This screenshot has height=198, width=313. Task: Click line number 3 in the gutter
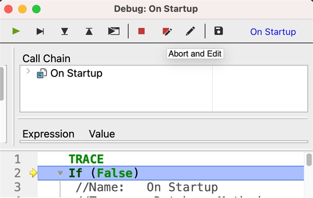[17, 187]
